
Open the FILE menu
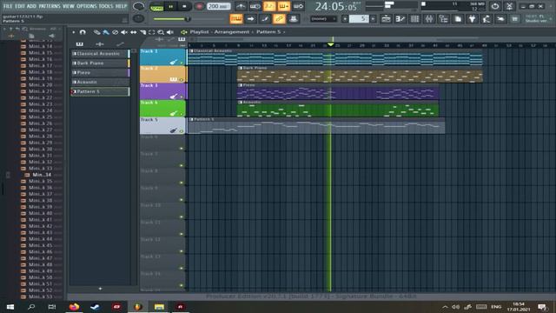8,6
